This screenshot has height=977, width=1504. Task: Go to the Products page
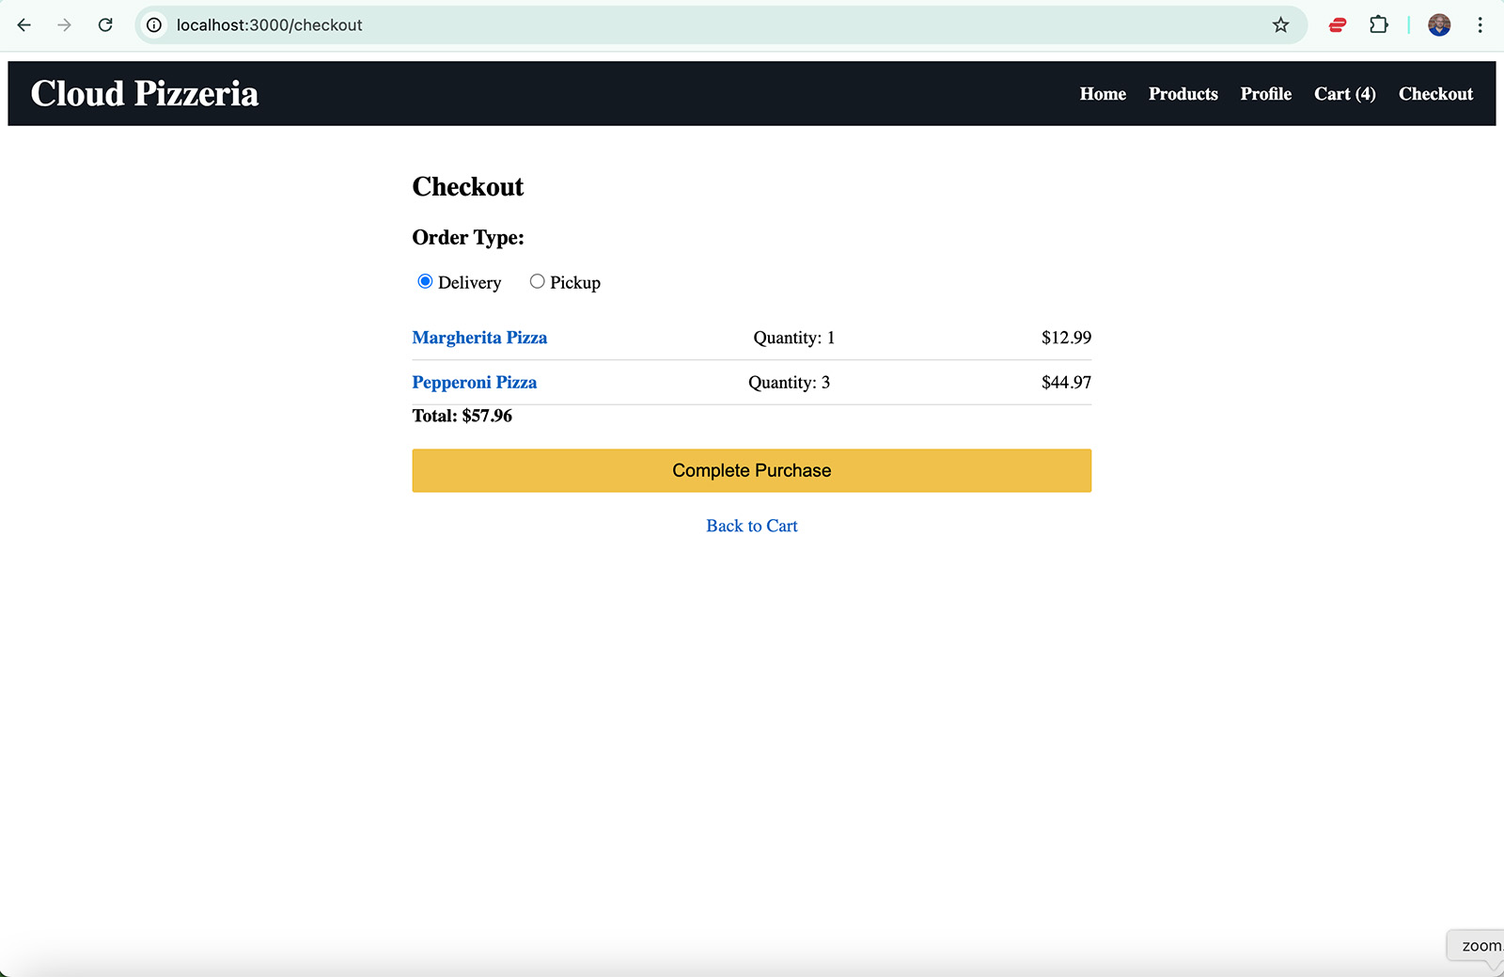1183,93
